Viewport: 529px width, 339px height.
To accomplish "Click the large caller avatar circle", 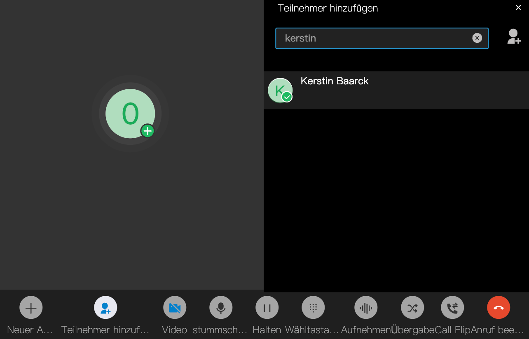I will (x=130, y=114).
